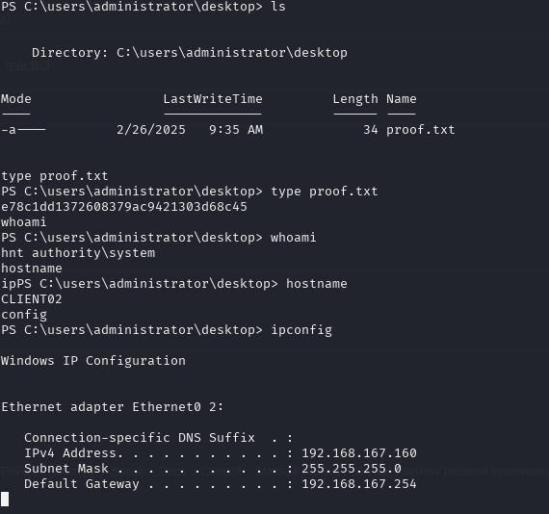Viewport: 549px width, 514px height.
Task: Click the '-a----' file mode attribute
Action: click(23, 130)
